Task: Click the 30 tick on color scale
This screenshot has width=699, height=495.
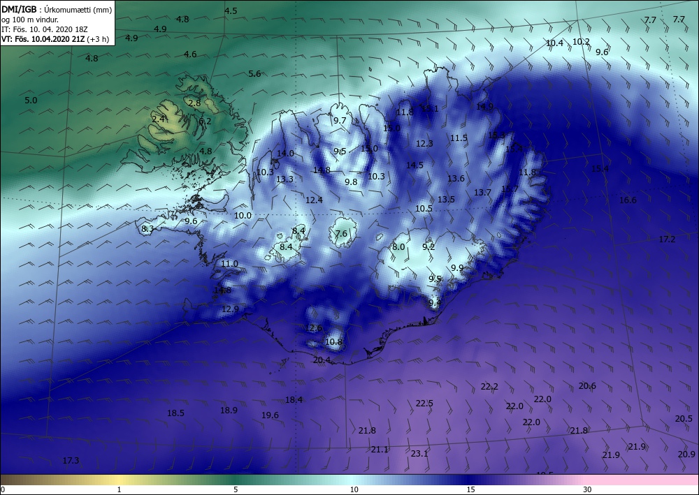Action: [x=588, y=489]
